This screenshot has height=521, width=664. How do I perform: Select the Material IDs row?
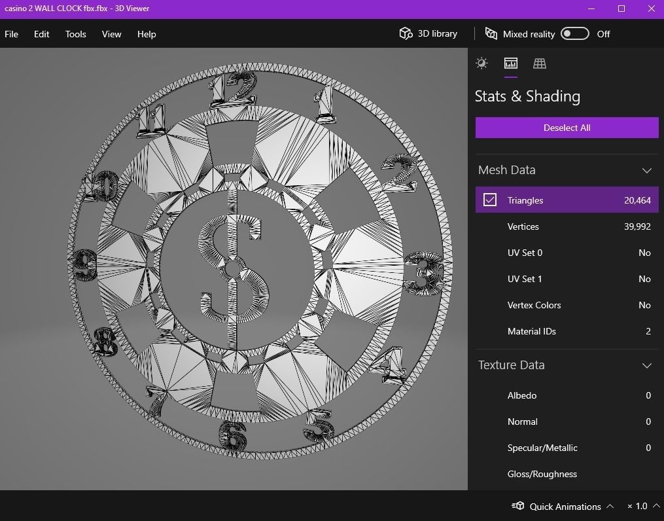click(567, 331)
